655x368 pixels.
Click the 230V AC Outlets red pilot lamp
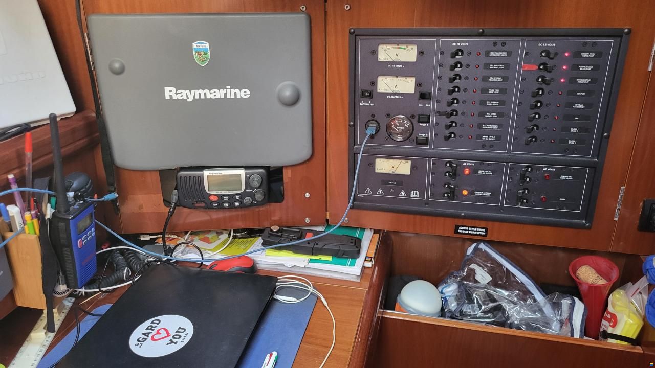467,171
